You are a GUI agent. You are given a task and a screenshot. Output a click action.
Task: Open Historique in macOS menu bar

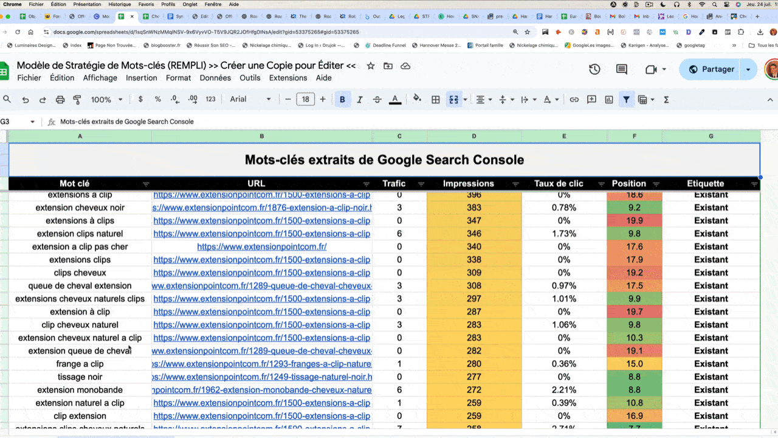(119, 4)
